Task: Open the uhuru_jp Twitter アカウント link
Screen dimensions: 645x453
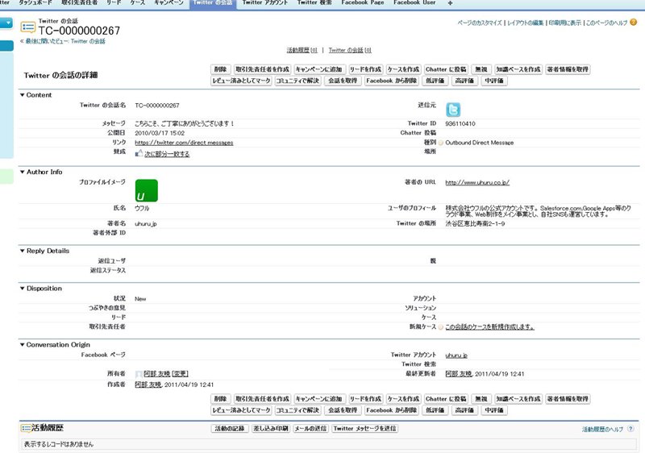Action: tap(456, 355)
